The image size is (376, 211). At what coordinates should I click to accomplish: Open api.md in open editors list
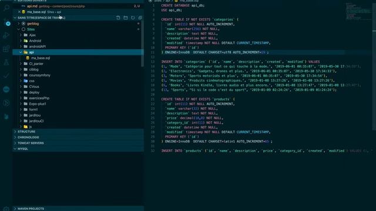click(78, 6)
